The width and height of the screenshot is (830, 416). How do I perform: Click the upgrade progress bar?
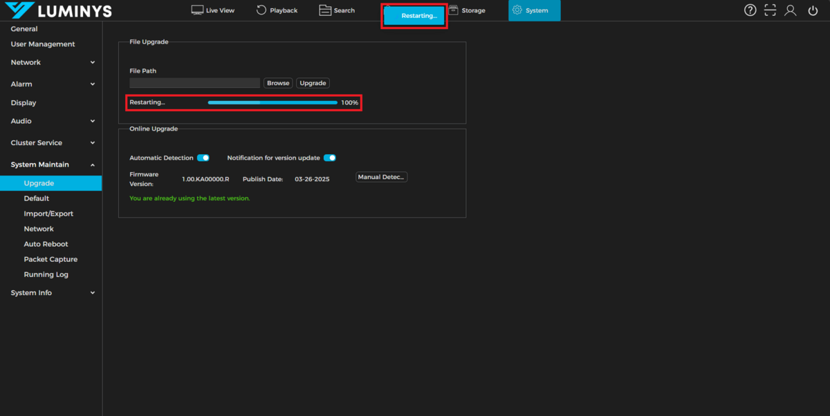[x=273, y=102]
